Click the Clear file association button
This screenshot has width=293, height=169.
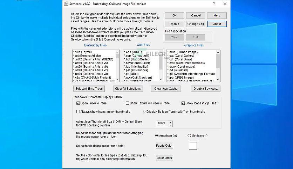click(x=174, y=37)
